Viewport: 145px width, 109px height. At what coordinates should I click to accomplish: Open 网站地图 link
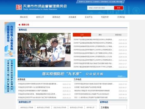[120, 2]
